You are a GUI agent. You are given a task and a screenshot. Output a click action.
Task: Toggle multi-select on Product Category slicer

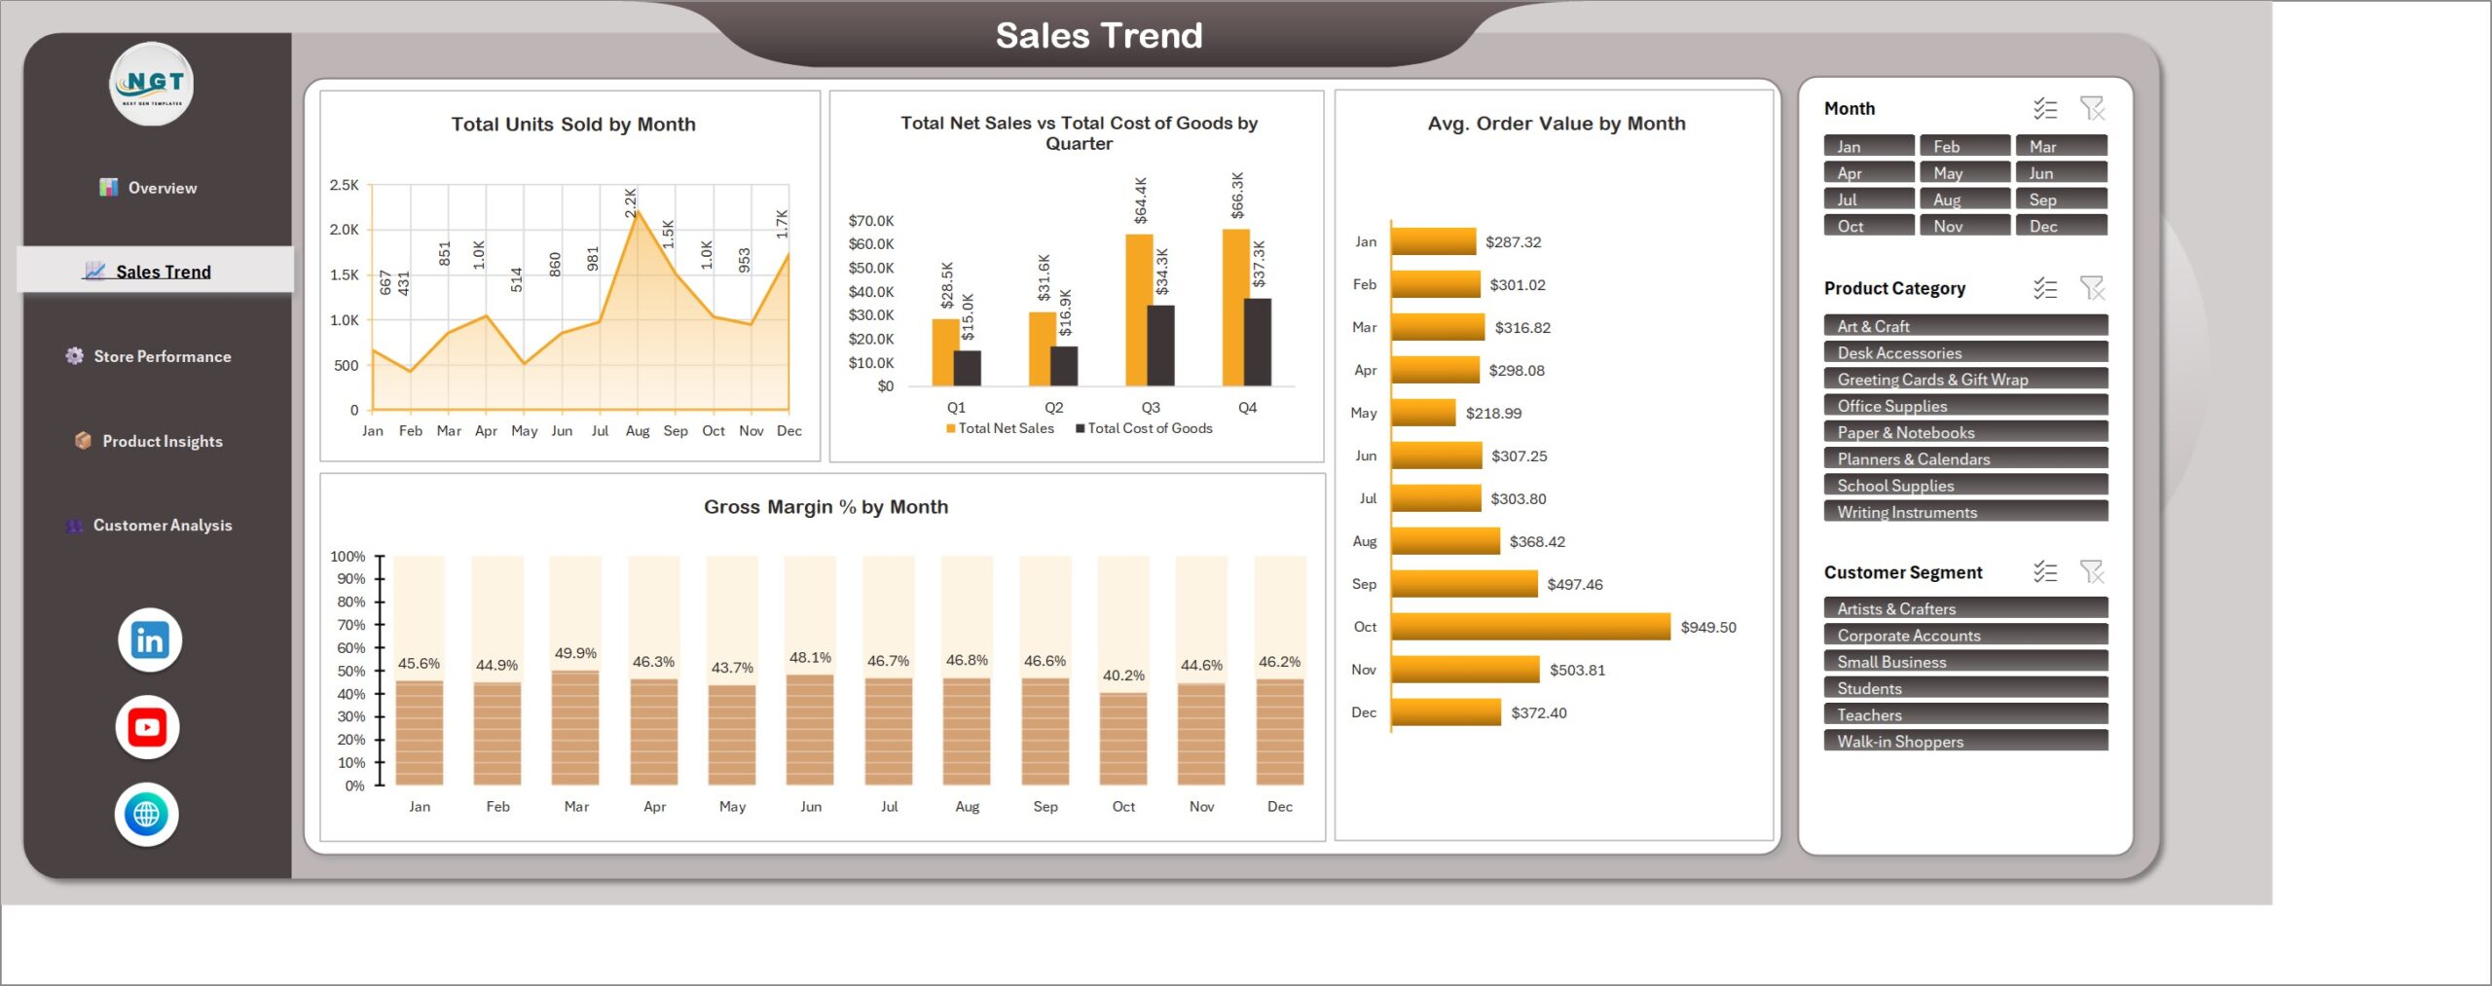click(x=2045, y=288)
